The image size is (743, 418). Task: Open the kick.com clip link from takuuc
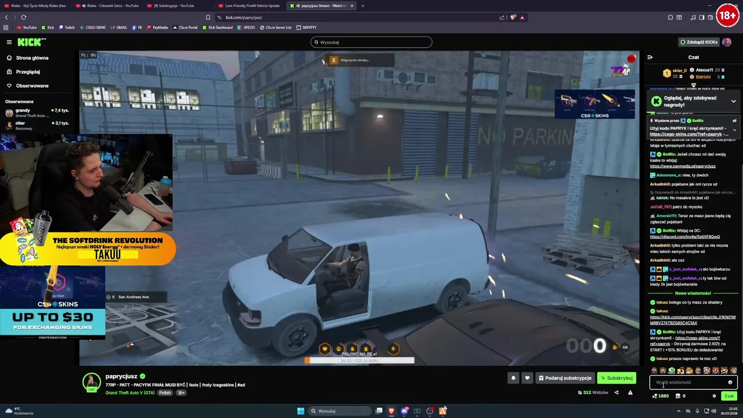(692, 320)
